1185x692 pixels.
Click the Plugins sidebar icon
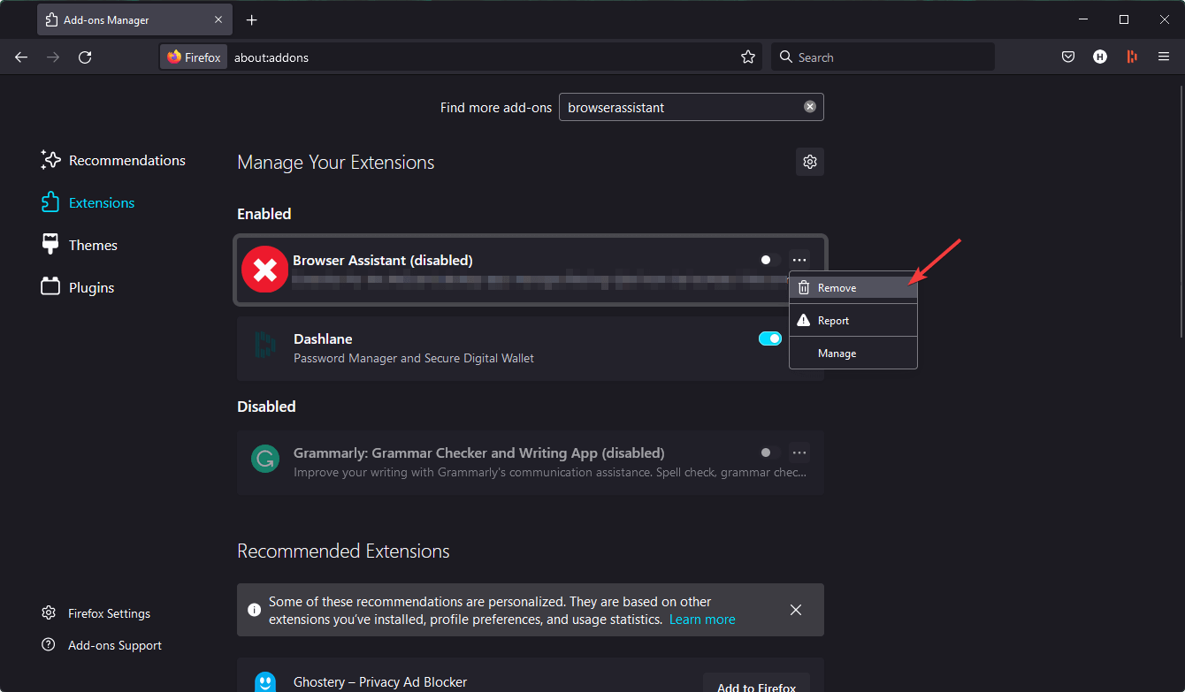click(50, 287)
